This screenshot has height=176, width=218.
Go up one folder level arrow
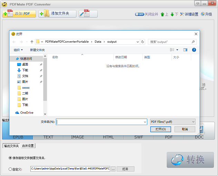[x=32, y=42]
